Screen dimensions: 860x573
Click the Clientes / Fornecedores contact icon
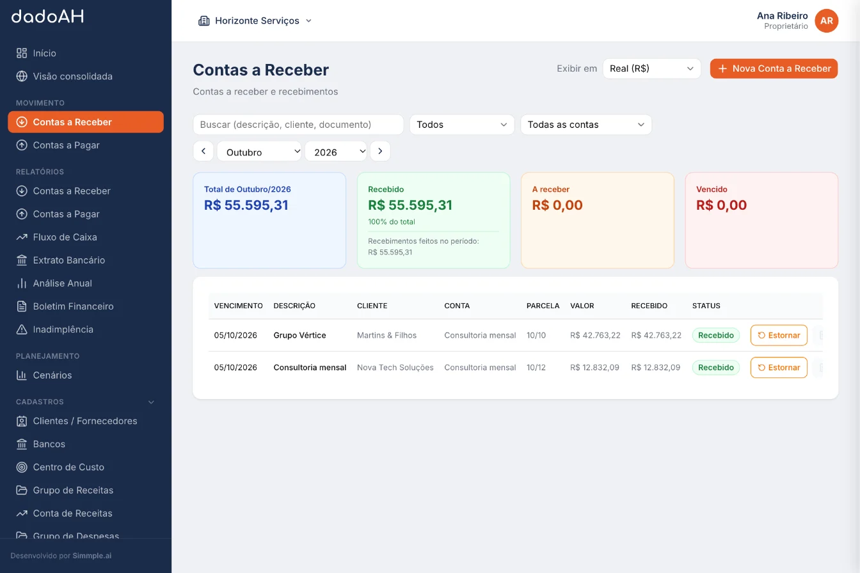pyautogui.click(x=22, y=421)
